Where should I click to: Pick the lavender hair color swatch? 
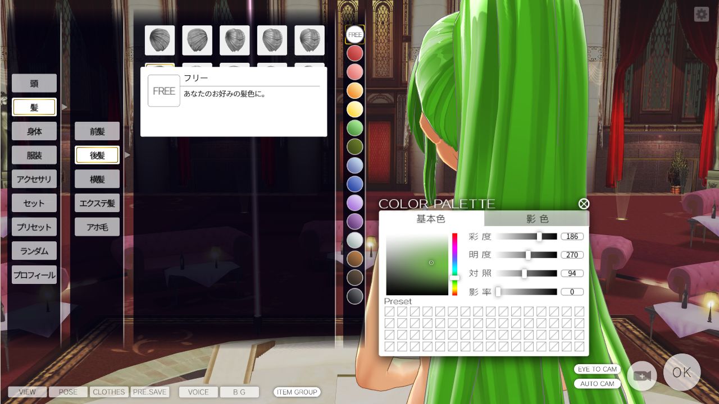[355, 203]
